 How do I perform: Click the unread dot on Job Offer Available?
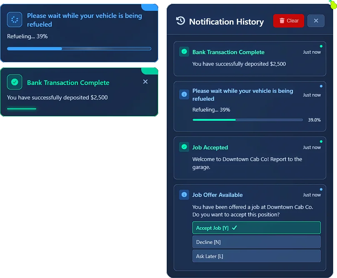coord(320,189)
